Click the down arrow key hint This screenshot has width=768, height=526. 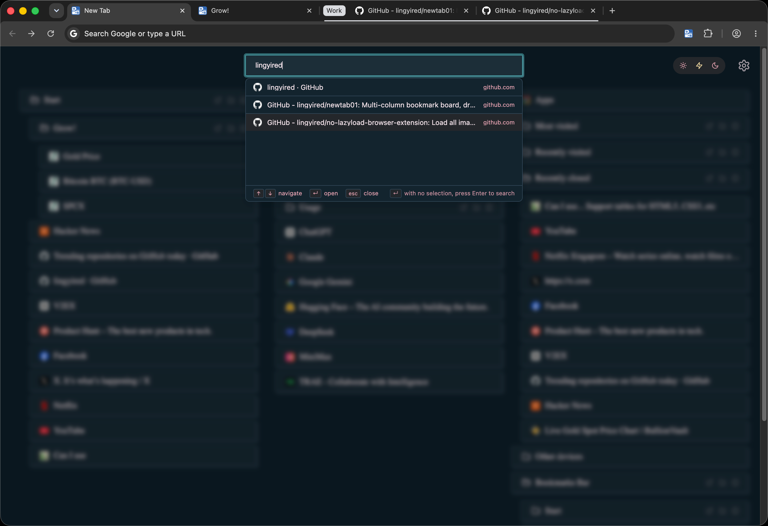click(270, 193)
